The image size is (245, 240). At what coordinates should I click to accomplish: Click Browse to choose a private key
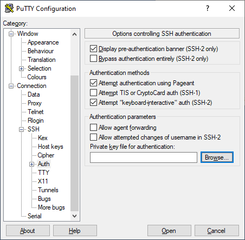point(217,157)
